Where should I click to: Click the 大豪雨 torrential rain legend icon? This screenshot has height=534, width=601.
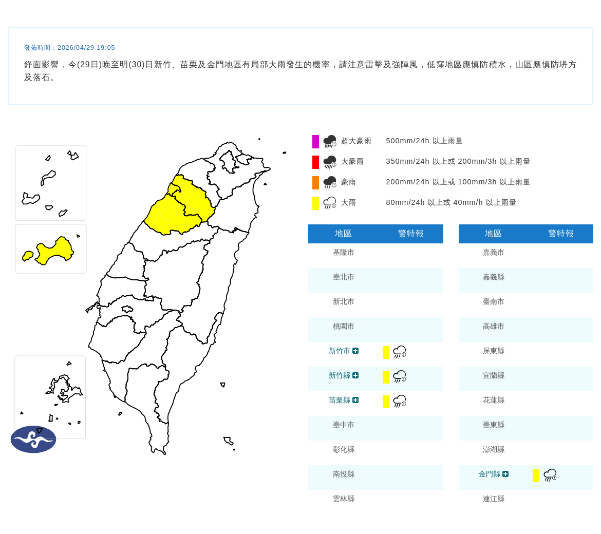click(x=329, y=161)
